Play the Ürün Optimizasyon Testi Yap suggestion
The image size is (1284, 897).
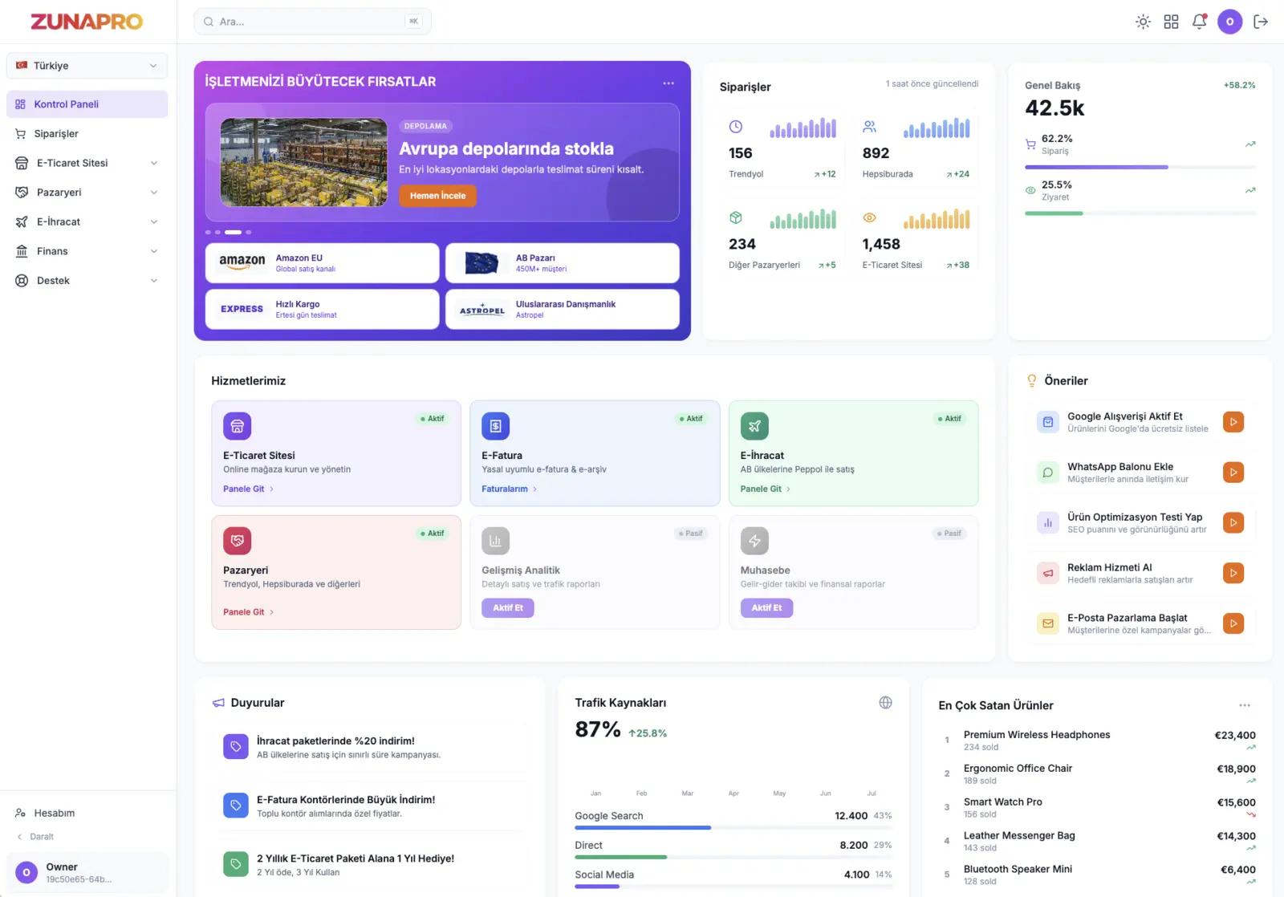point(1233,522)
